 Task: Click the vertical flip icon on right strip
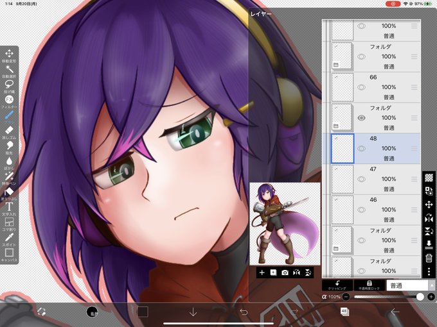tap(429, 231)
